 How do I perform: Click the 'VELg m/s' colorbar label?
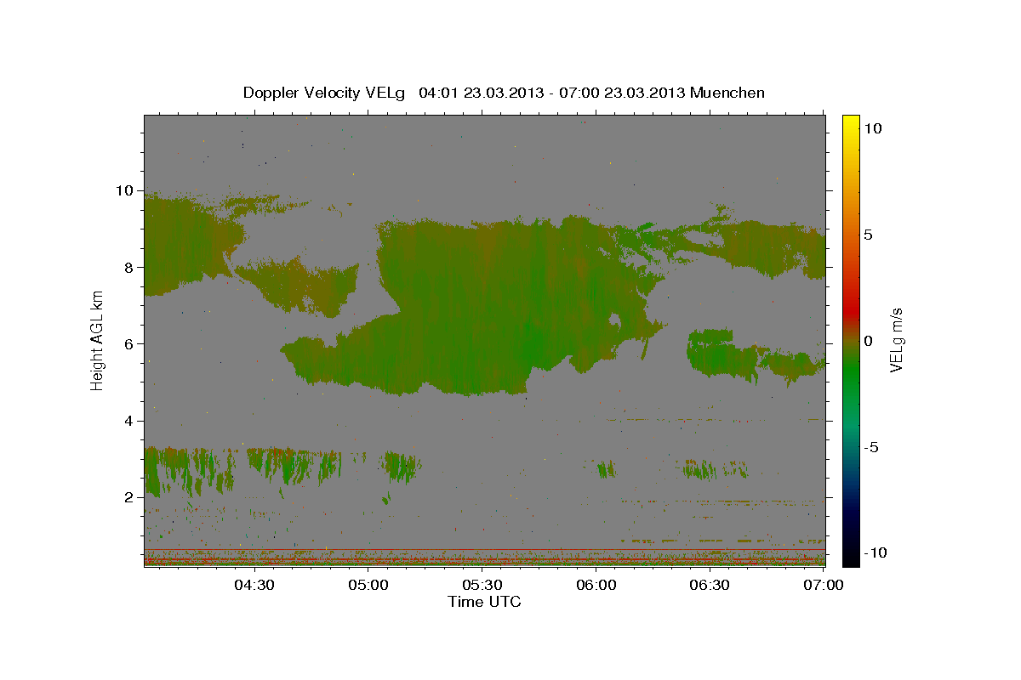click(x=896, y=340)
